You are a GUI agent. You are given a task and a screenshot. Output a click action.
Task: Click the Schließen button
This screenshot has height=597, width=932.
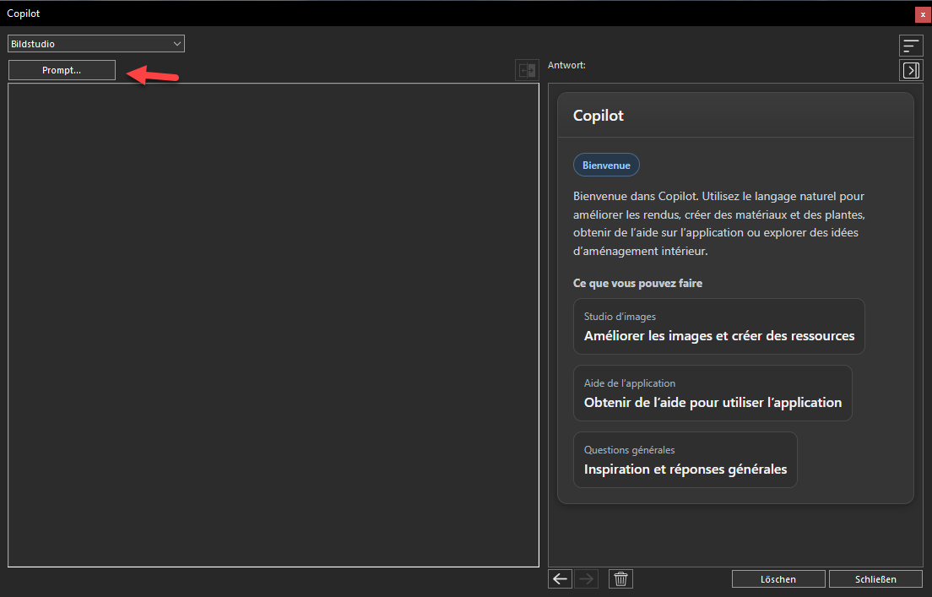875,579
